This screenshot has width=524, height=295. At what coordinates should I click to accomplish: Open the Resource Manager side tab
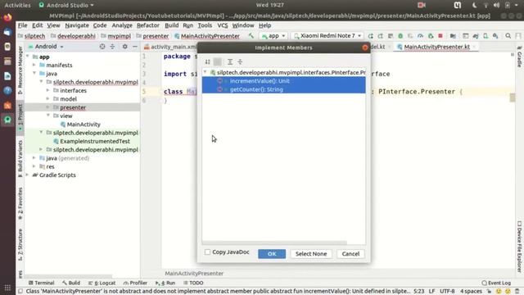(20, 70)
